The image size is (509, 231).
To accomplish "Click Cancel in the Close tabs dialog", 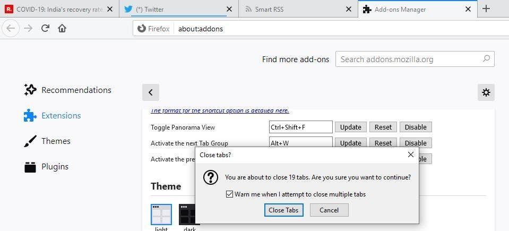I will tap(329, 210).
